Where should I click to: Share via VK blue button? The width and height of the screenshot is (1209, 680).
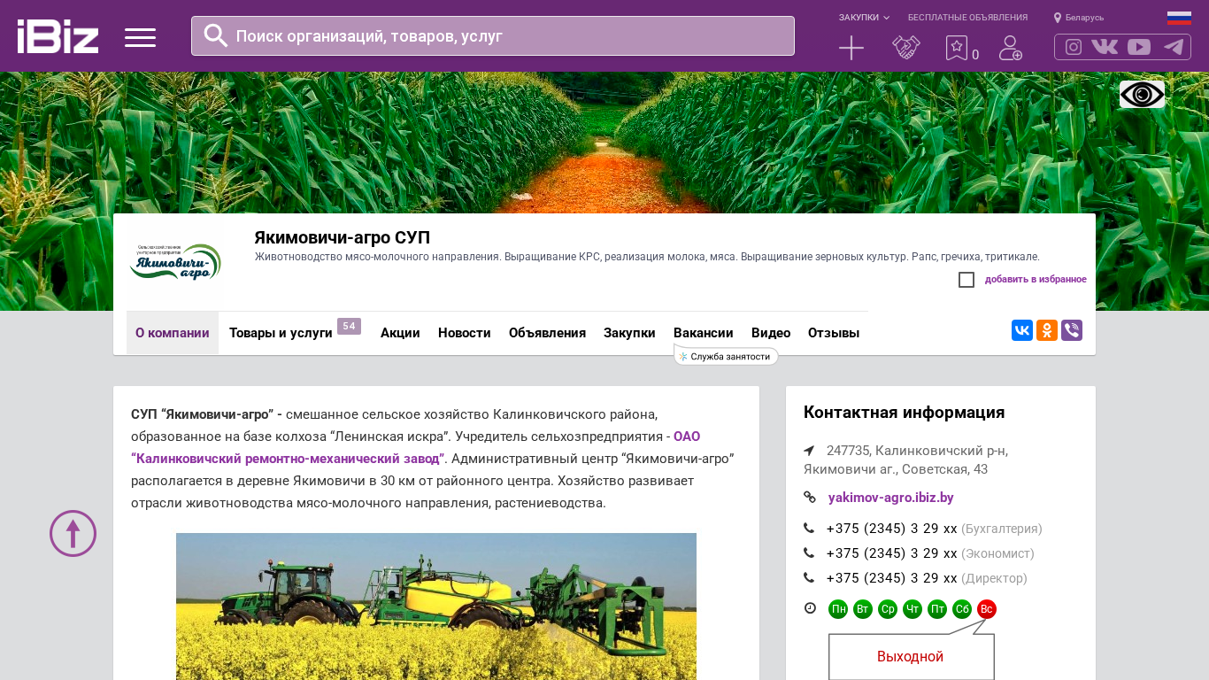point(1022,330)
